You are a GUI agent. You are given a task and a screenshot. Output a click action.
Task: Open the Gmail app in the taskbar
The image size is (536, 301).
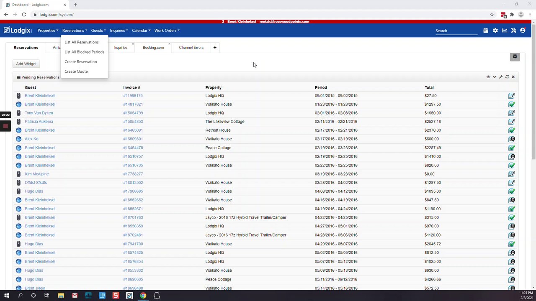[x=75, y=296]
